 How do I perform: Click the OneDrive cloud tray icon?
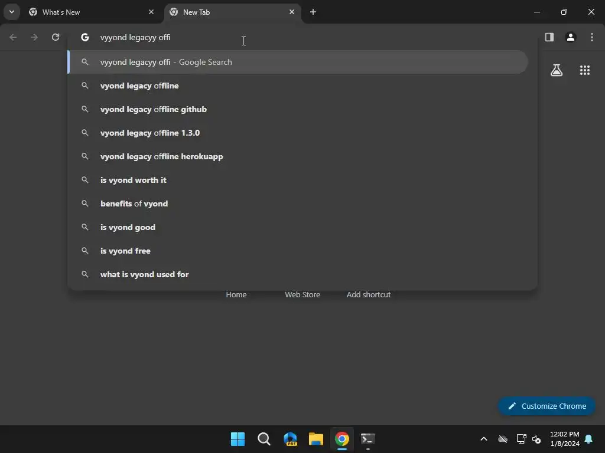[x=503, y=439]
